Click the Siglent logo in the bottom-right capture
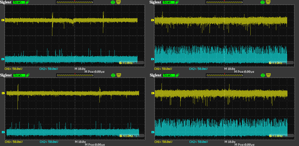The width and height of the screenshot is (299, 146). 155,75
